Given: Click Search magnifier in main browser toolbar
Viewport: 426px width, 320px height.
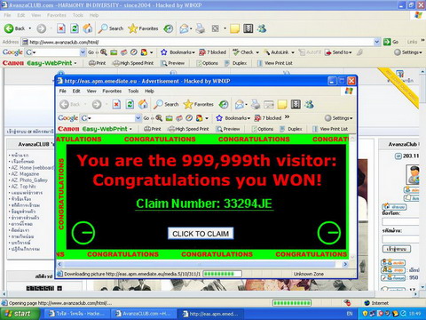Looking at the screenshot, I should pyautogui.click(x=111, y=28).
